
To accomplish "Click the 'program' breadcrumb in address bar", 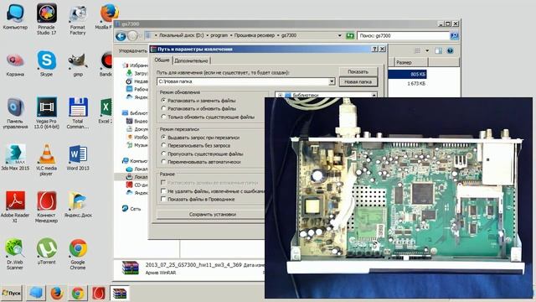I will [x=219, y=35].
